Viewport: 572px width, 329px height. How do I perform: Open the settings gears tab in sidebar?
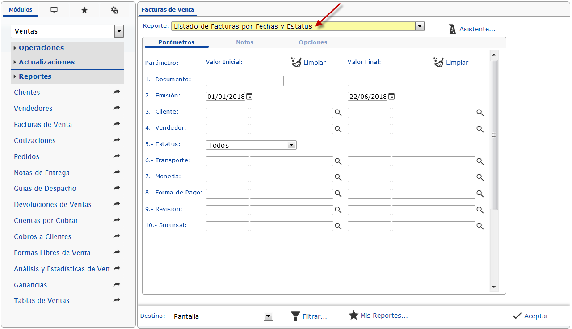pos(114,10)
